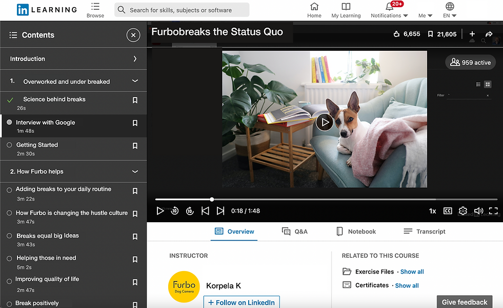The height and width of the screenshot is (308, 503).
Task: Click the Contents list icon
Action: click(x=13, y=35)
